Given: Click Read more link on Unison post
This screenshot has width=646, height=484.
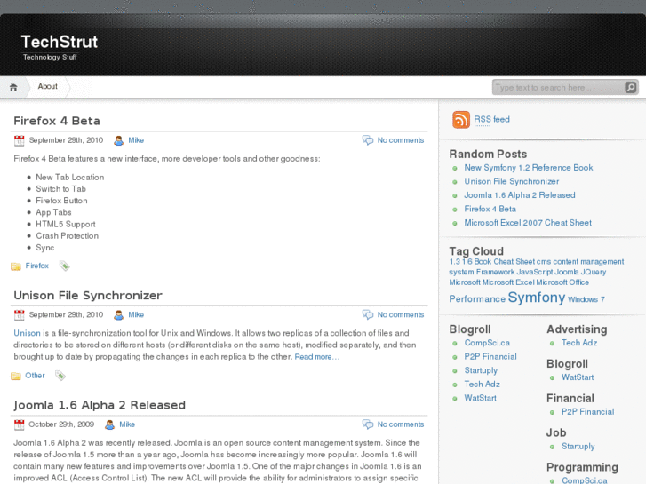Looking at the screenshot, I should coord(316,357).
